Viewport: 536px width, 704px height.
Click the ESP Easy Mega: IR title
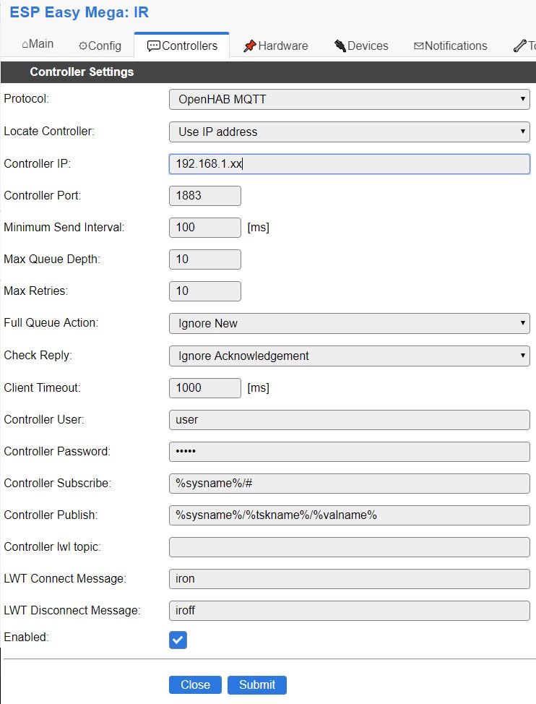tap(79, 12)
